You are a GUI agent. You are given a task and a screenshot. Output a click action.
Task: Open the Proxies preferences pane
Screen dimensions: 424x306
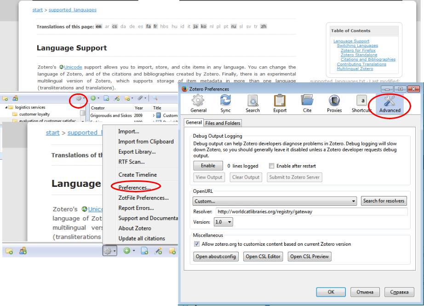(x=334, y=103)
